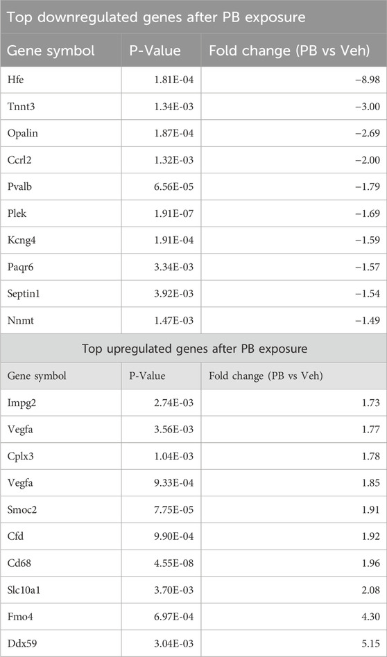The height and width of the screenshot is (657, 387).
Task: Select the upper Gene symbol column header
Action: [51, 51]
